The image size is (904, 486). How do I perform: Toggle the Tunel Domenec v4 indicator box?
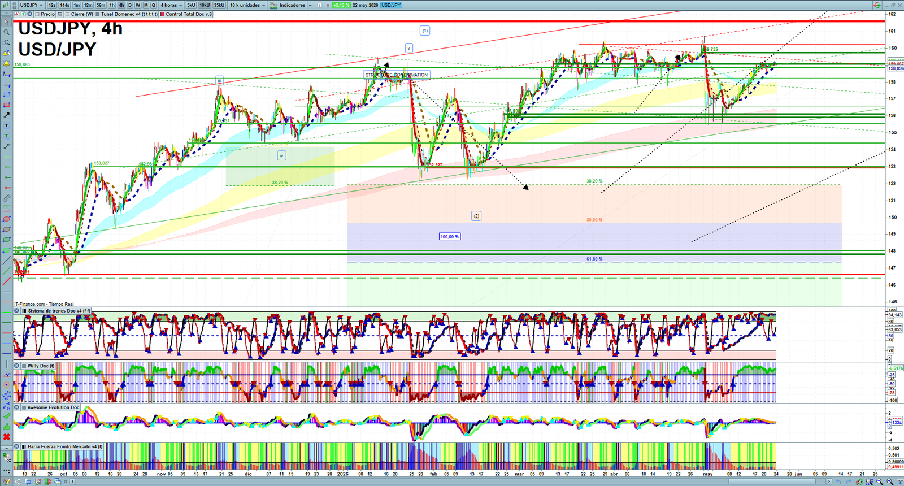[x=97, y=14]
